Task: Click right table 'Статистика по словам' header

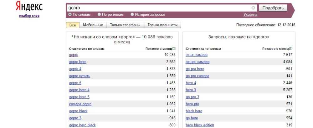Action: pyautogui.click(x=203, y=49)
